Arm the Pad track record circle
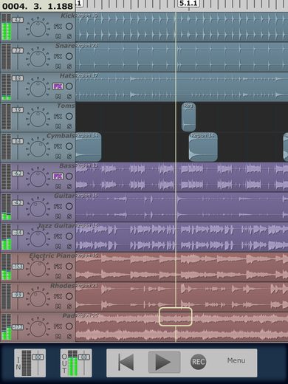This screenshot has height=384, width=288. [x=69, y=326]
